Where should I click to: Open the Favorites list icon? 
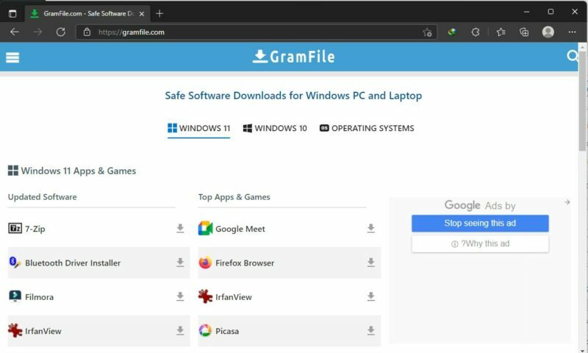coord(501,32)
